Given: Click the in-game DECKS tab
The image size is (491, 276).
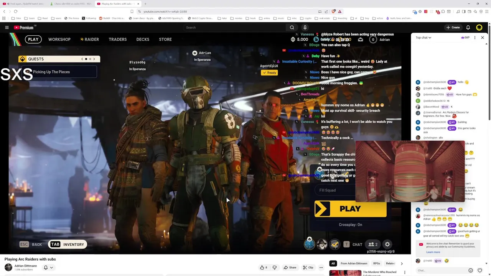Looking at the screenshot, I should 143,39.
